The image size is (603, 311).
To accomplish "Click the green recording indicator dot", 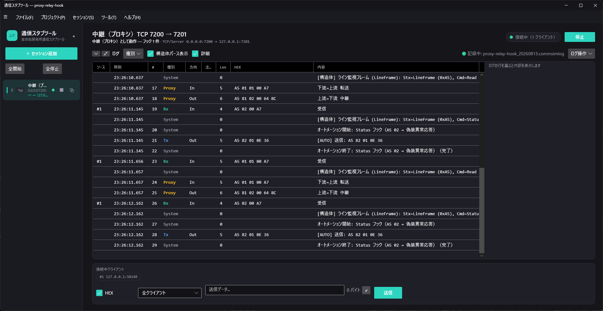I will pos(464,54).
